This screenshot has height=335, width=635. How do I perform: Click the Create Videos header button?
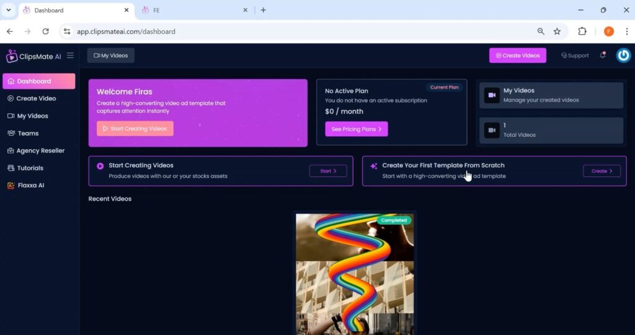click(517, 56)
